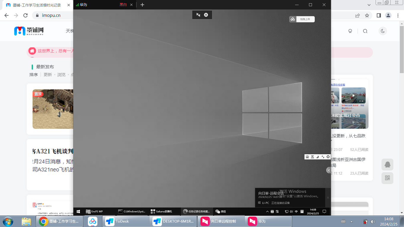The width and height of the screenshot is (404, 227).
Task: Click the host tray volume speaker
Action: point(373,221)
